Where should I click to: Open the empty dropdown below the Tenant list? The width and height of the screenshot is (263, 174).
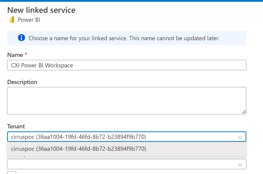pyautogui.click(x=127, y=164)
